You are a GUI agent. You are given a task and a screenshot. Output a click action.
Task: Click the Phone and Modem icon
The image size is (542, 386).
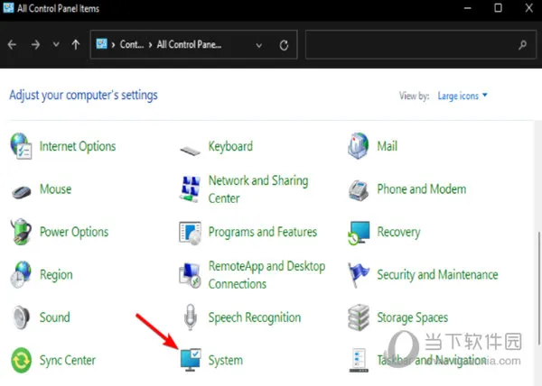click(x=359, y=190)
